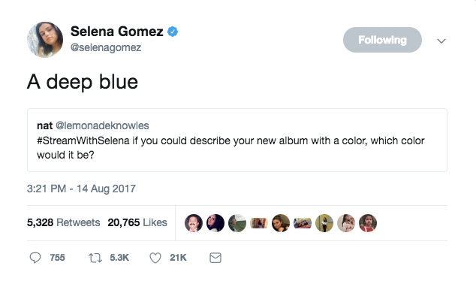Screen dimensions: 476x287
Task: Click the last liker avatar in red
Action: click(x=368, y=223)
